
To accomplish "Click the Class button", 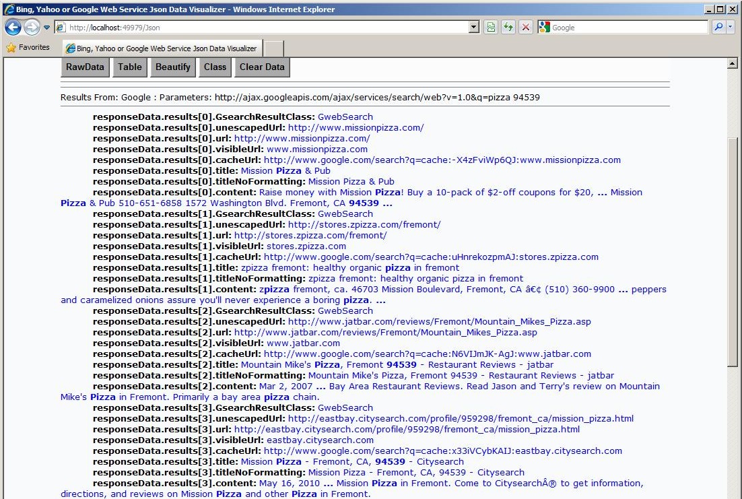I will pos(215,67).
